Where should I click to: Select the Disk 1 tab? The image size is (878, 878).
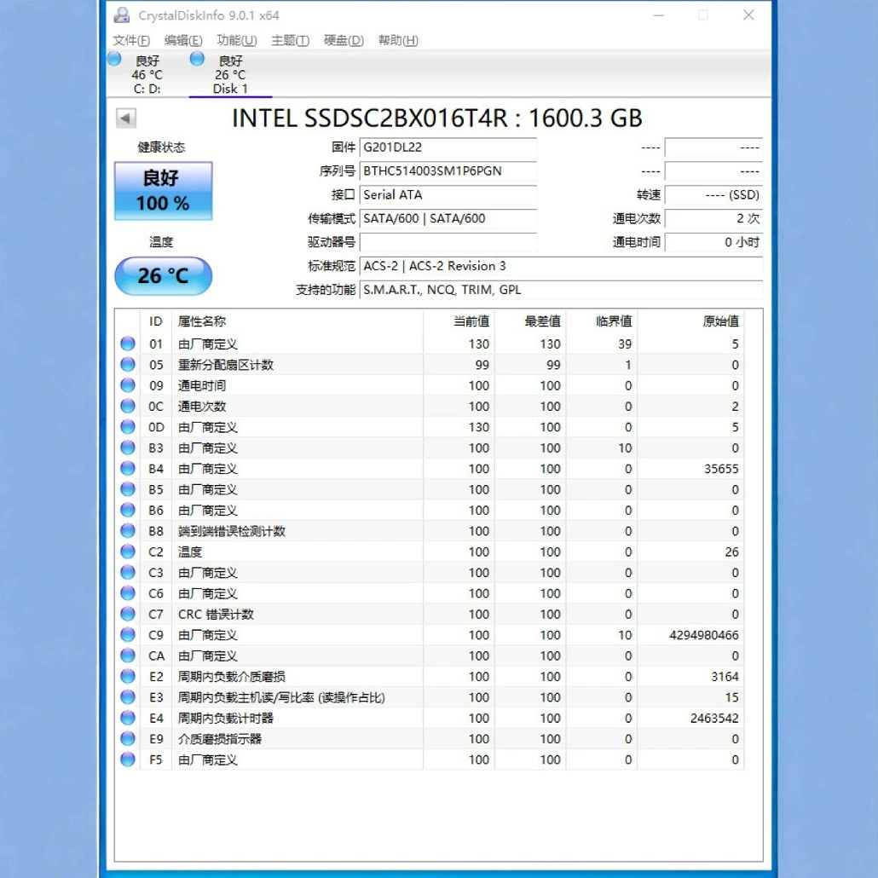pyautogui.click(x=230, y=74)
